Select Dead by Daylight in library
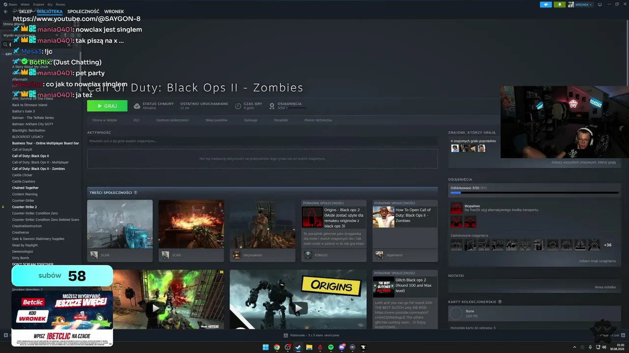This screenshot has height=353, width=629. coord(25,245)
